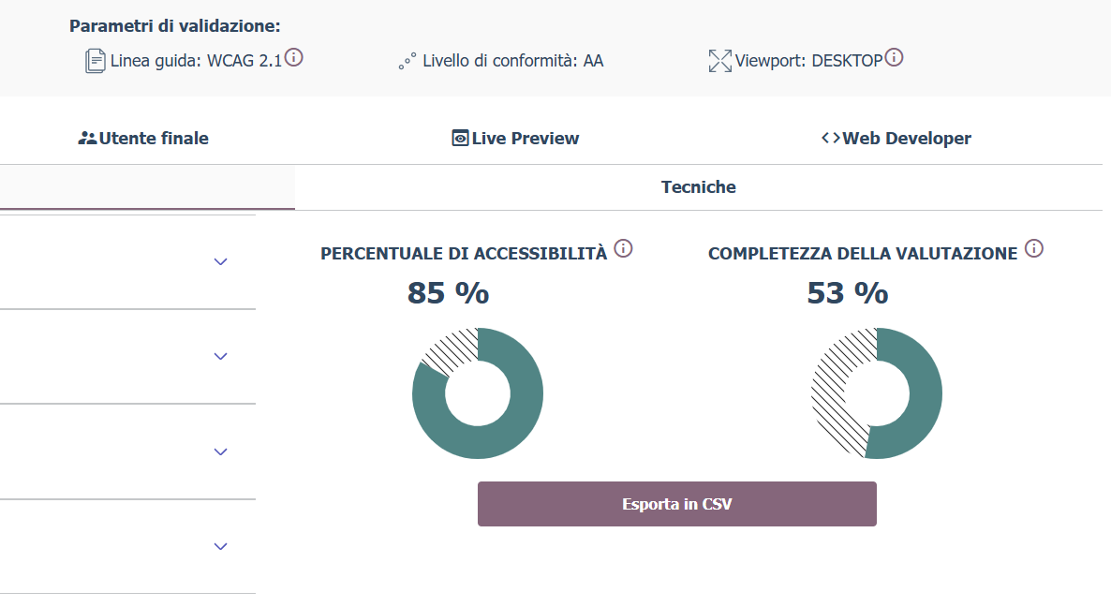Click the Esporta in CSV button
Screen dimensions: 1111x607
pos(676,504)
